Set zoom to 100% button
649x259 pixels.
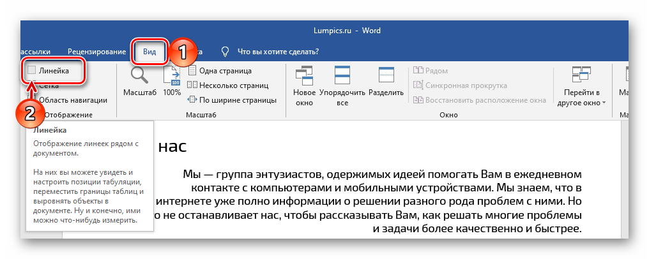tap(172, 81)
